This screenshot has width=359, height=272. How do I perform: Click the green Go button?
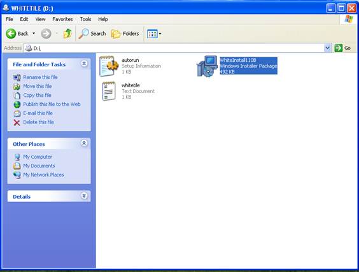click(342, 48)
